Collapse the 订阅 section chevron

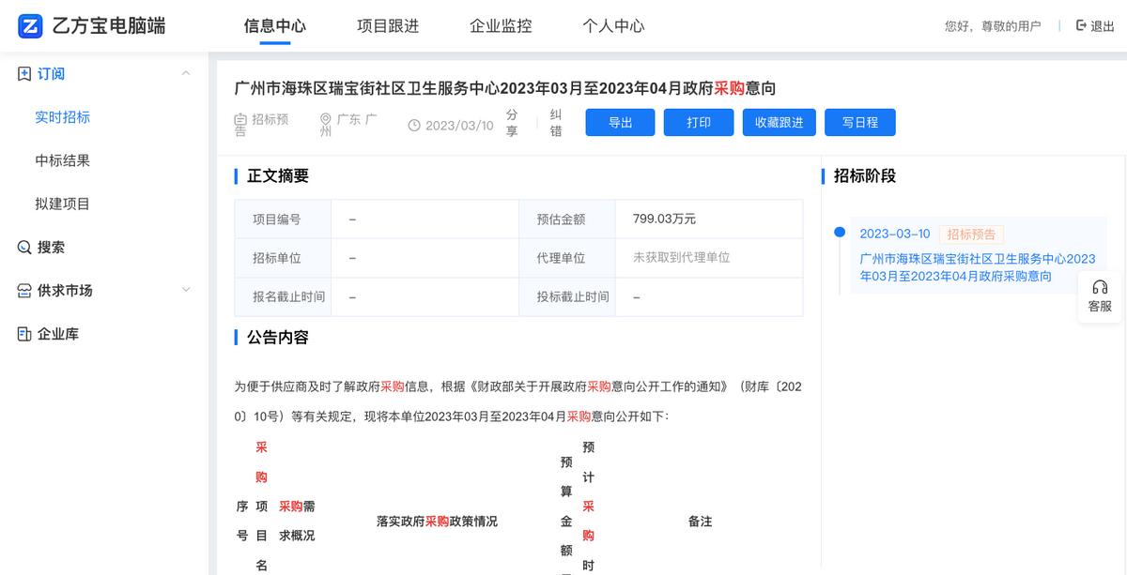coord(185,73)
